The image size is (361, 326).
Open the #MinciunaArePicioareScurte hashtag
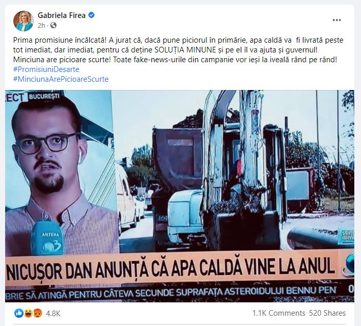[x=61, y=79]
